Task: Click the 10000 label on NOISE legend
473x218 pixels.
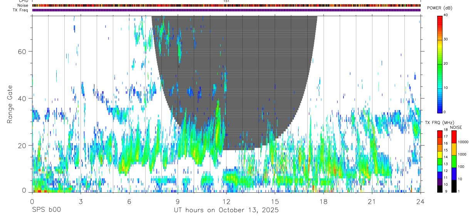Action: [463, 142]
